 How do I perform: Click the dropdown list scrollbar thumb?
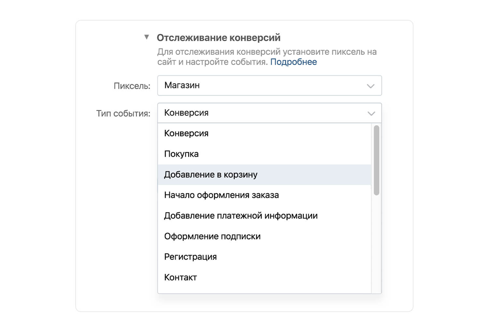(x=377, y=160)
